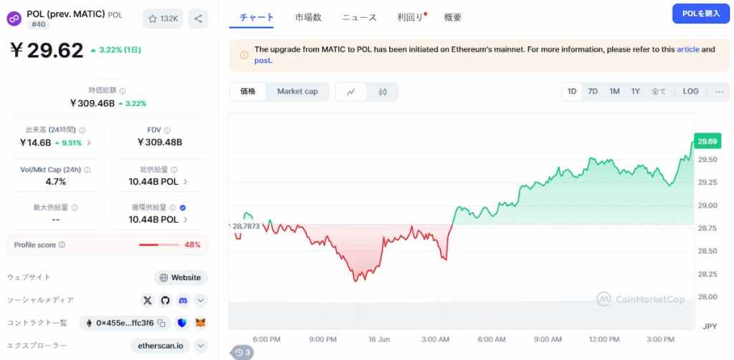
Task: Open the post link in notice
Action: 262,61
